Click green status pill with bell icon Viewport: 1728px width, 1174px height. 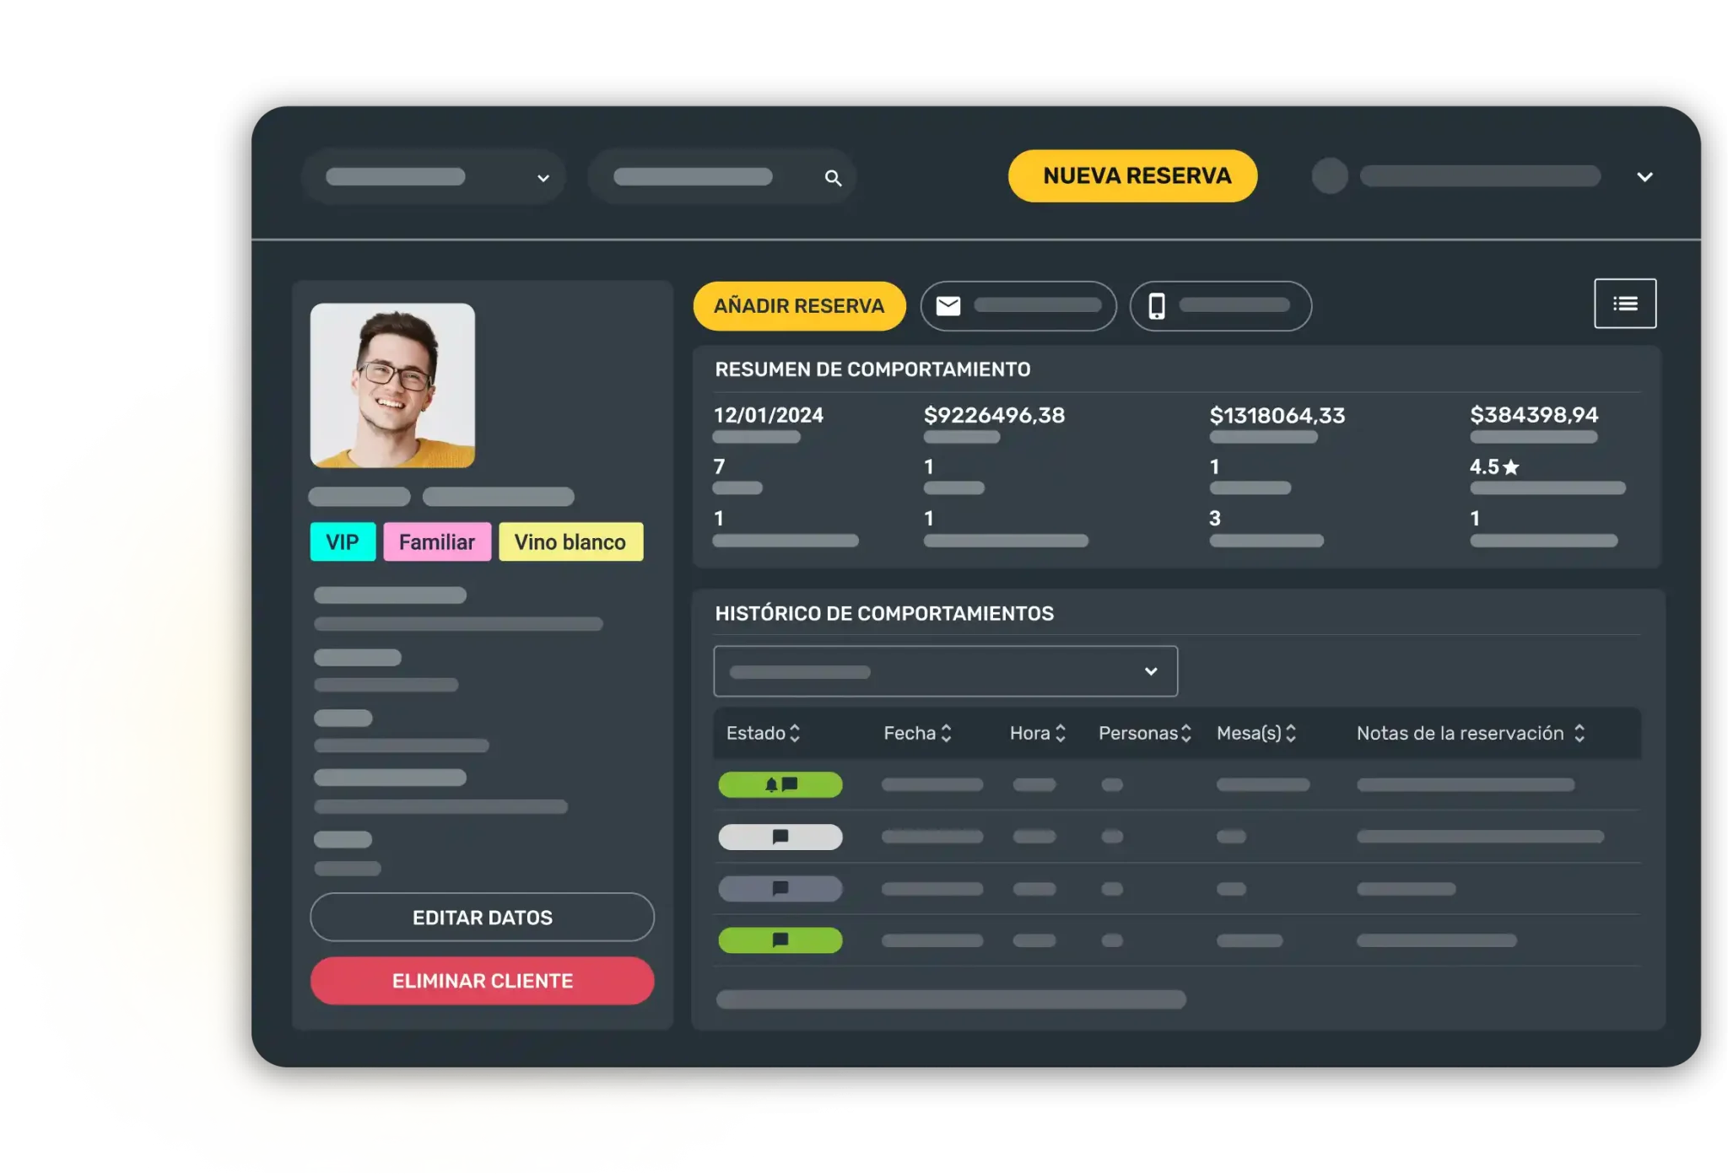coord(780,784)
